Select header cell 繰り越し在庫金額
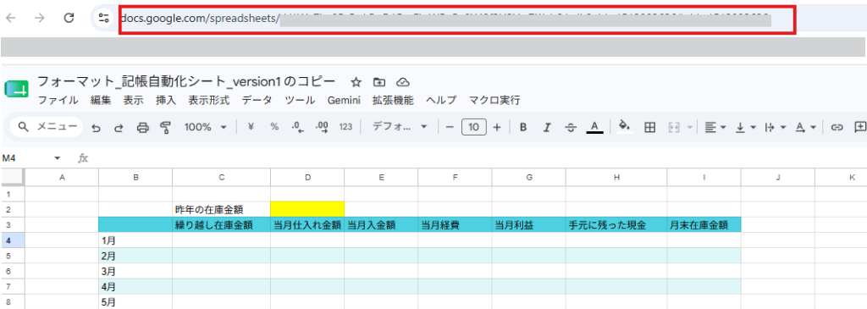 (x=221, y=225)
